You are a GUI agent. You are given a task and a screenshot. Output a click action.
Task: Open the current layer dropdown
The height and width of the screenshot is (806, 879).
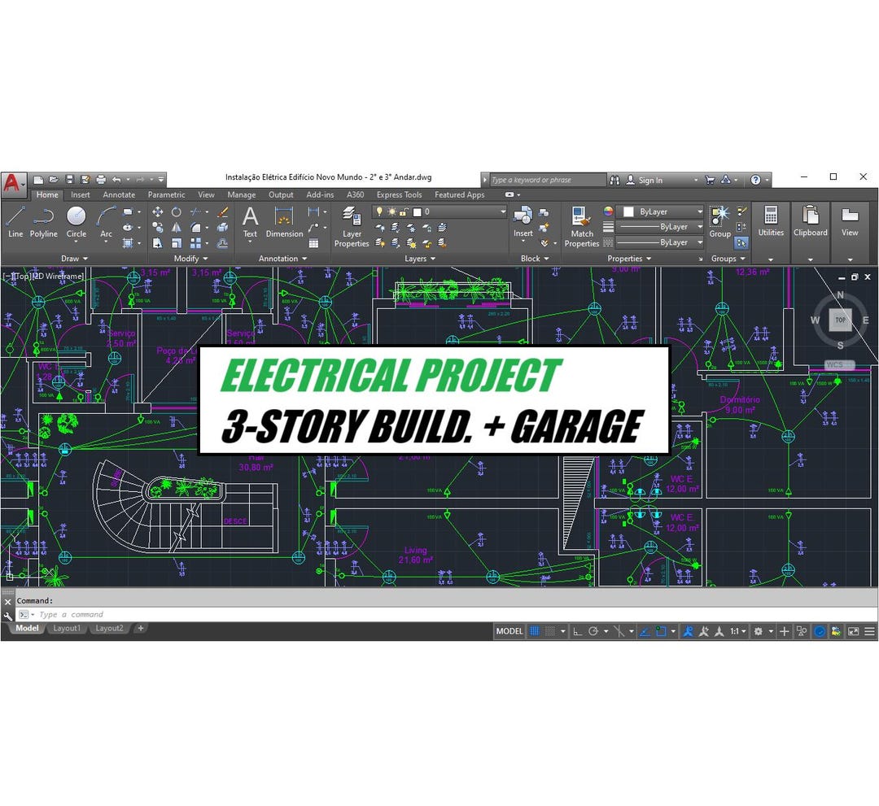tap(505, 211)
